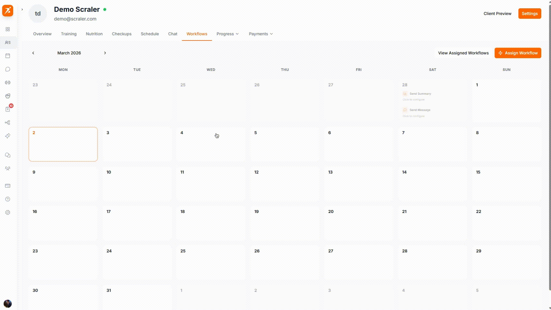Open View Assigned Workflows
Screen dimensions: 551x310
point(463,53)
